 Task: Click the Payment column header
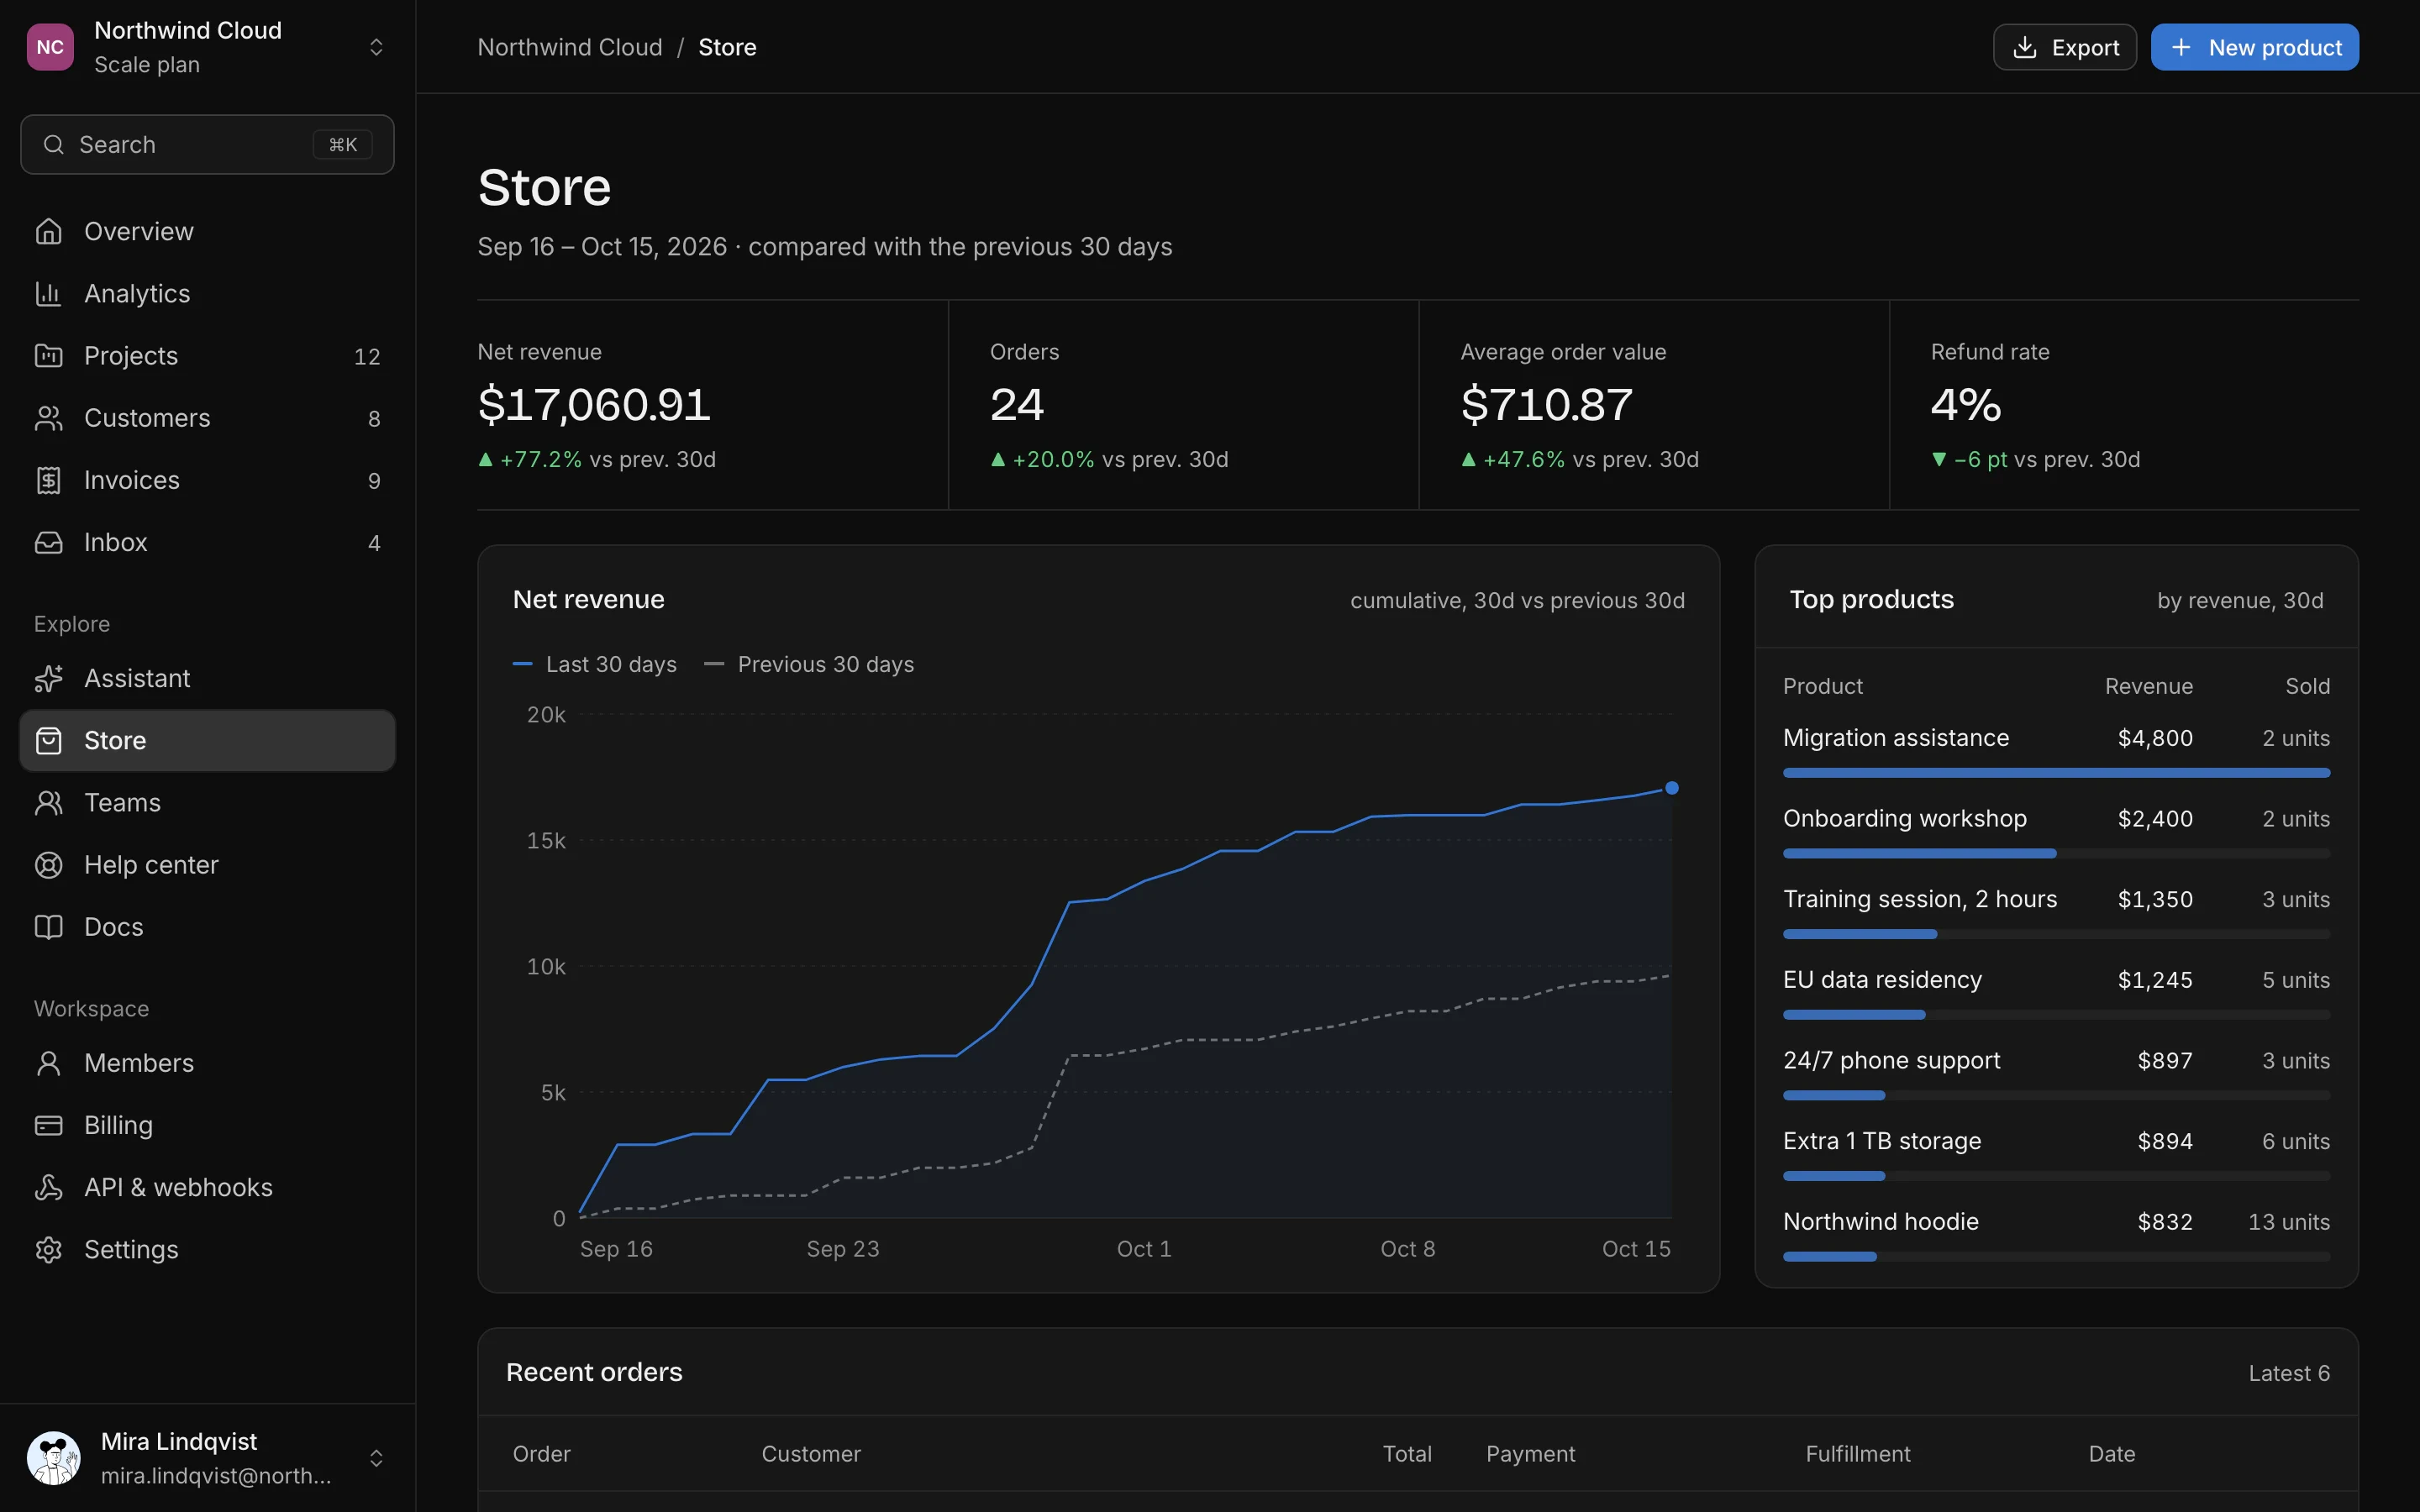[1530, 1454]
